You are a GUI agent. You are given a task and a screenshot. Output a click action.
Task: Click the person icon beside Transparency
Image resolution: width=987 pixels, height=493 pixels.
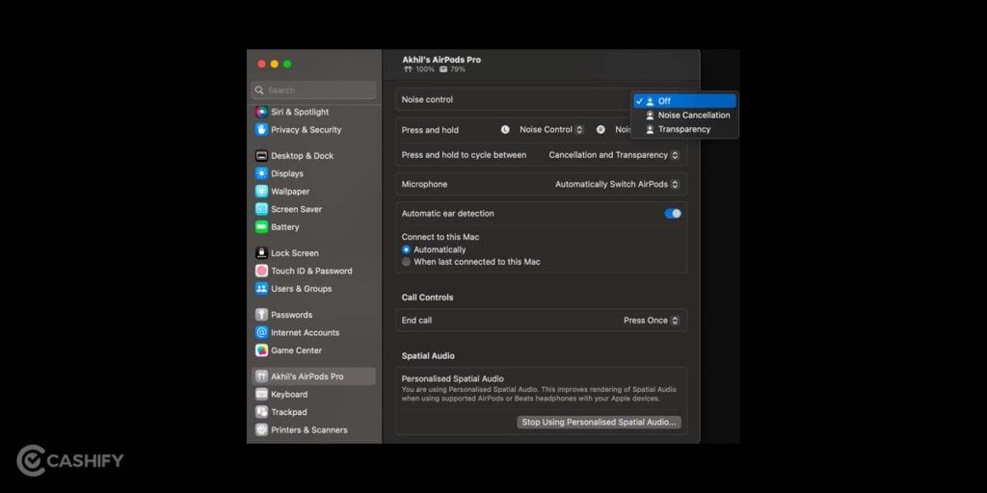650,130
